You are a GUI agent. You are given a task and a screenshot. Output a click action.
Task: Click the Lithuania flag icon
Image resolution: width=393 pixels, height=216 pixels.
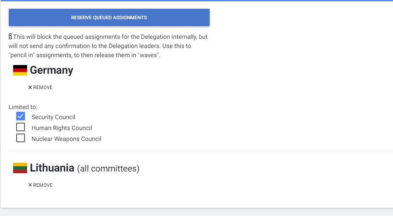pyautogui.click(x=20, y=168)
